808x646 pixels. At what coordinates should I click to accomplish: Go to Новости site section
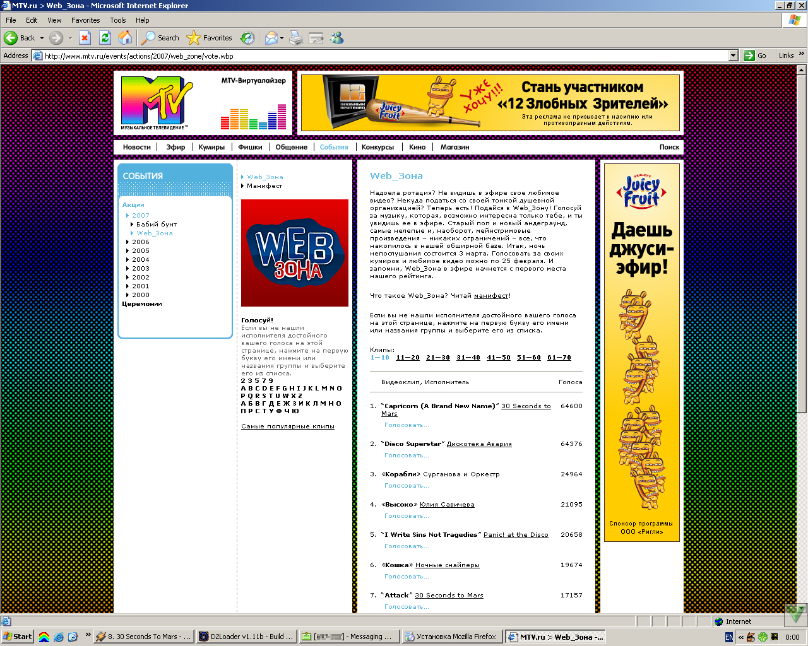tap(137, 147)
